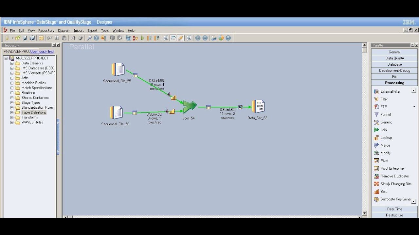
Task: Open the File menu
Action: 12,31
